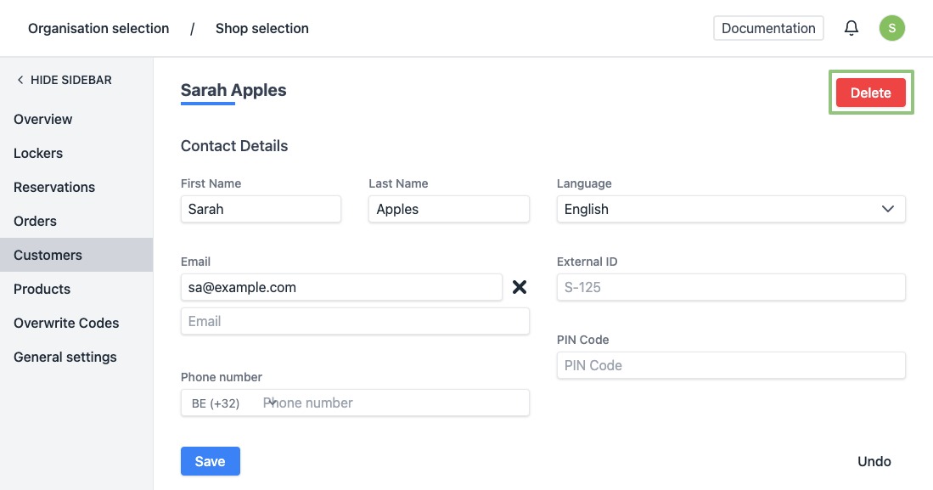Focus the PIN Code field
Viewport: 933px width, 490px height.
pyautogui.click(x=730, y=365)
